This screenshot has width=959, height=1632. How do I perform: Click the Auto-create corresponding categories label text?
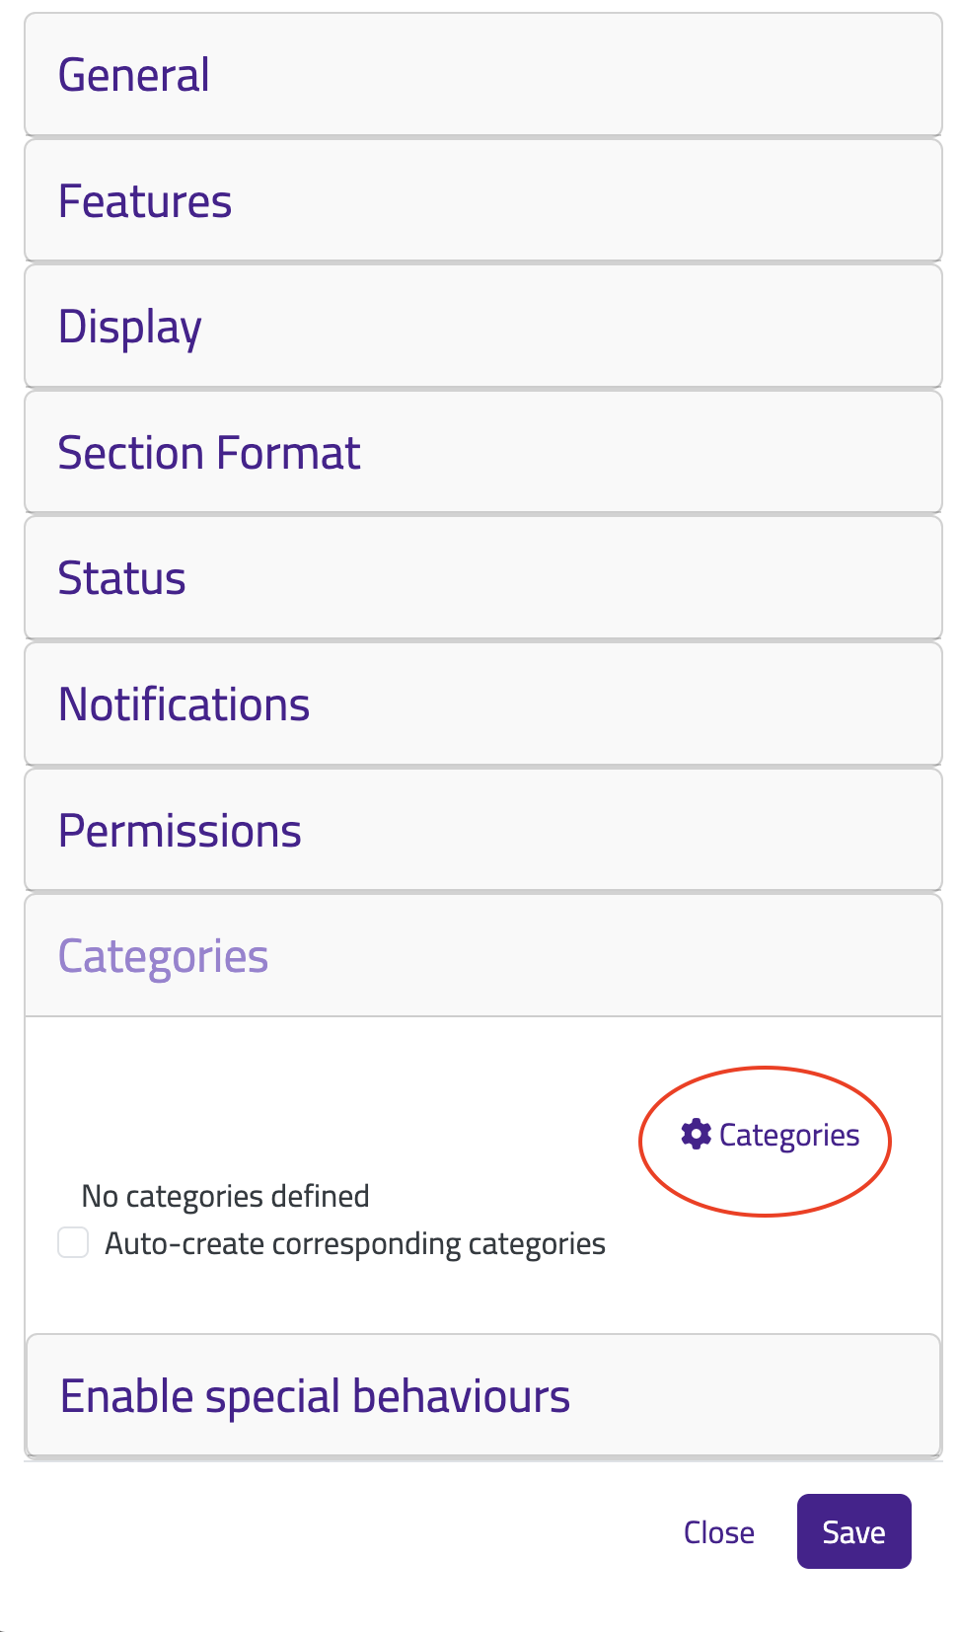[x=355, y=1244]
